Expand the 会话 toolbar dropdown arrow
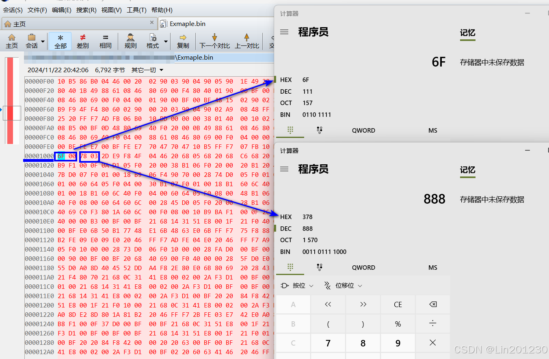 coord(43,42)
